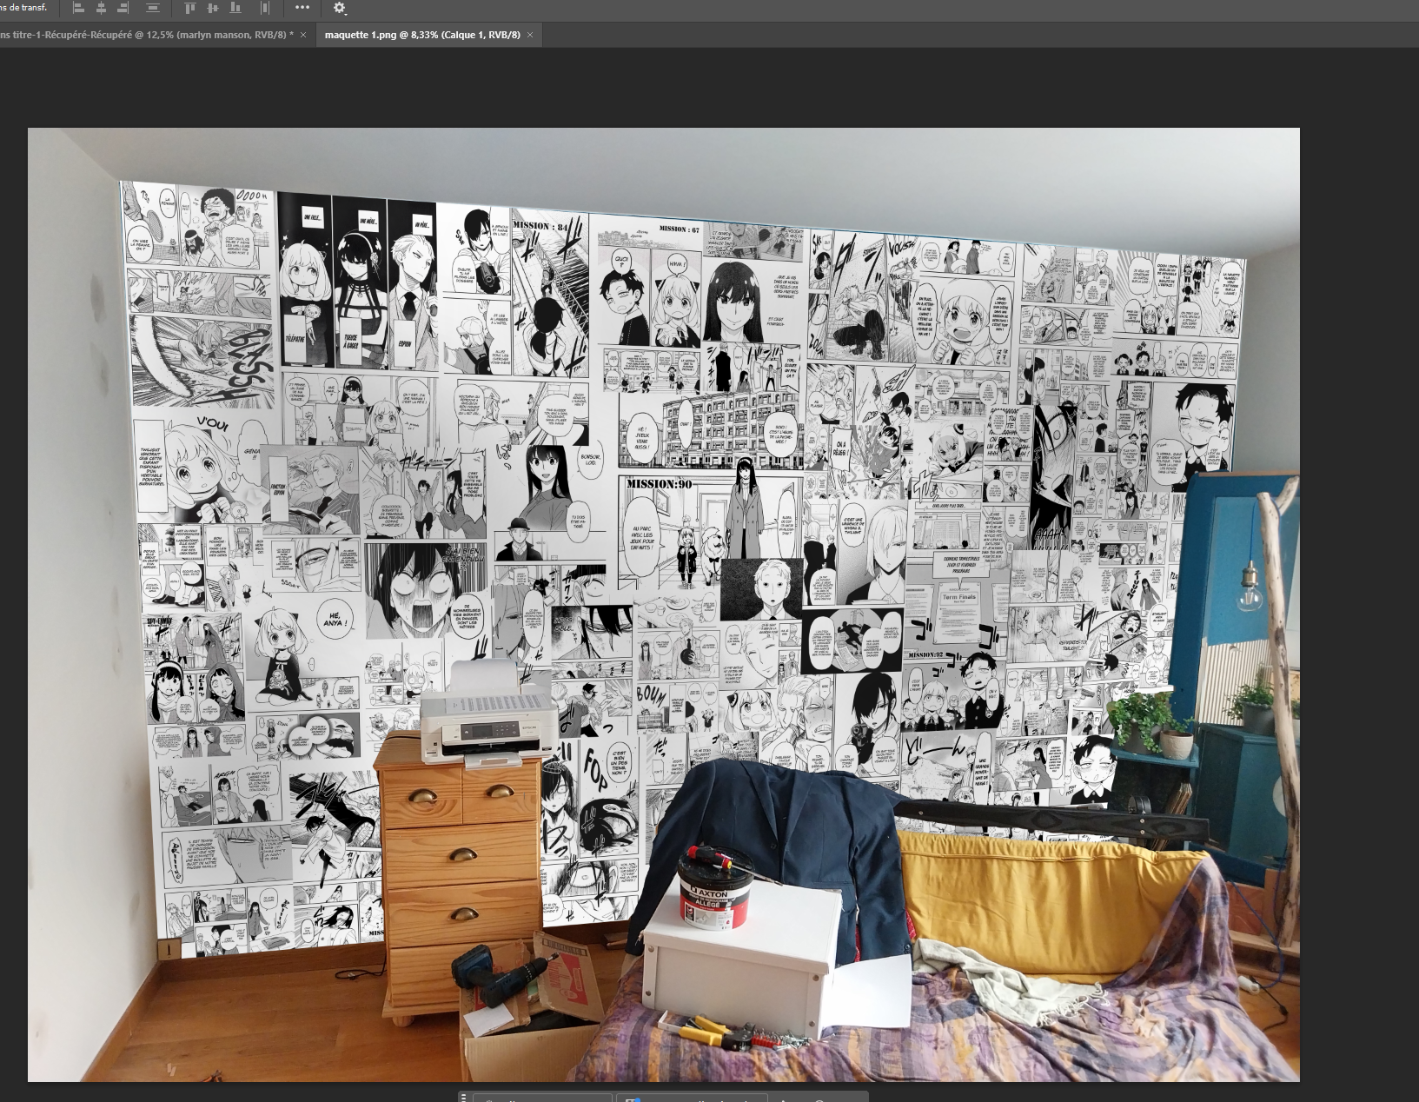Click the manga wall mockup on the canvas
The image size is (1419, 1102).
tap(664, 605)
